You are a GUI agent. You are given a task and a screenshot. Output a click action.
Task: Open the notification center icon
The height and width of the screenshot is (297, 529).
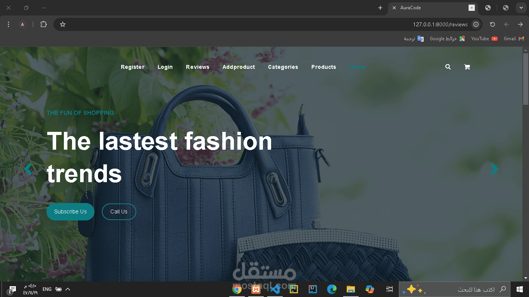click(x=11, y=289)
